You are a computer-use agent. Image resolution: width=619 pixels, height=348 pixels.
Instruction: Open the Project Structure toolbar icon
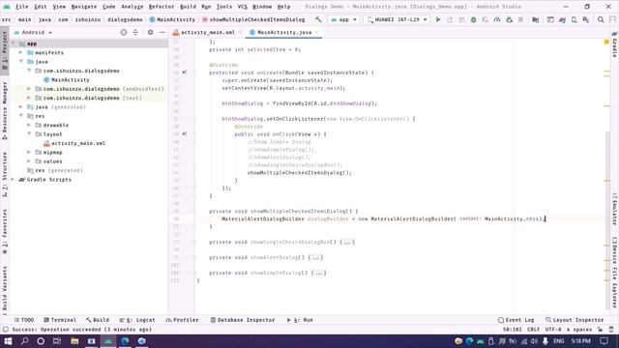pos(535,19)
